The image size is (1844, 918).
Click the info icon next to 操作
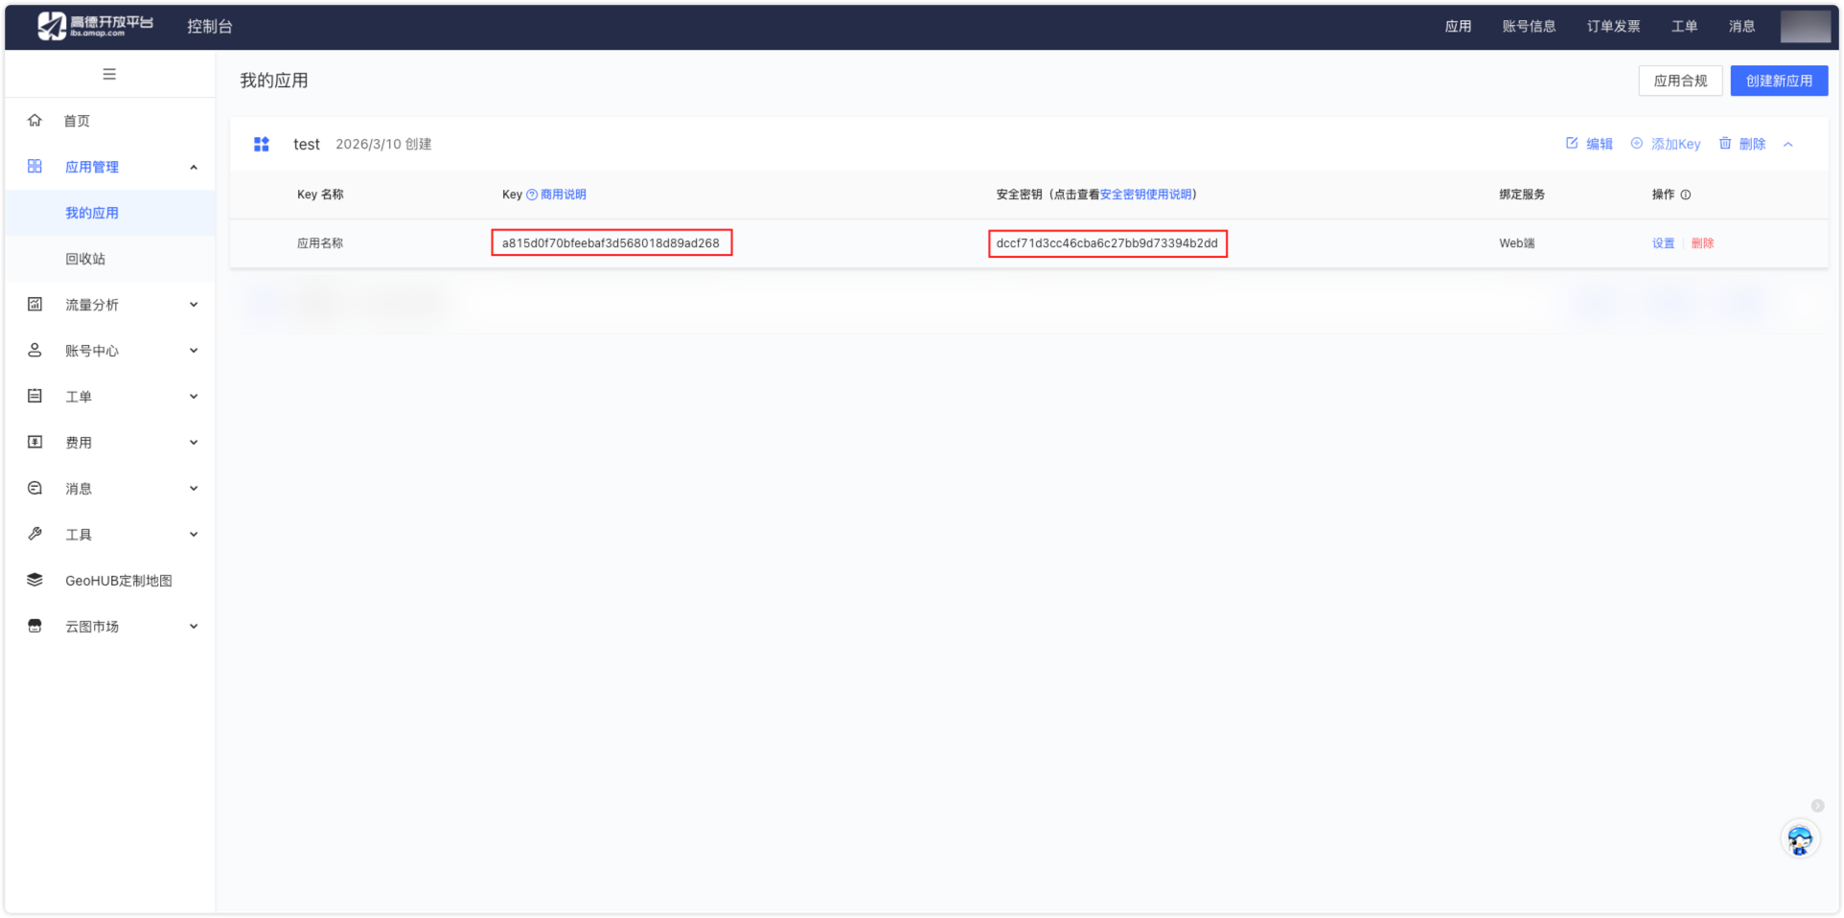[x=1685, y=195]
